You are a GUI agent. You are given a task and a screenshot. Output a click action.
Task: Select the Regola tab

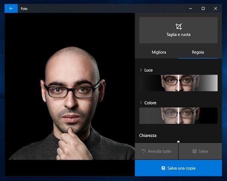198,52
